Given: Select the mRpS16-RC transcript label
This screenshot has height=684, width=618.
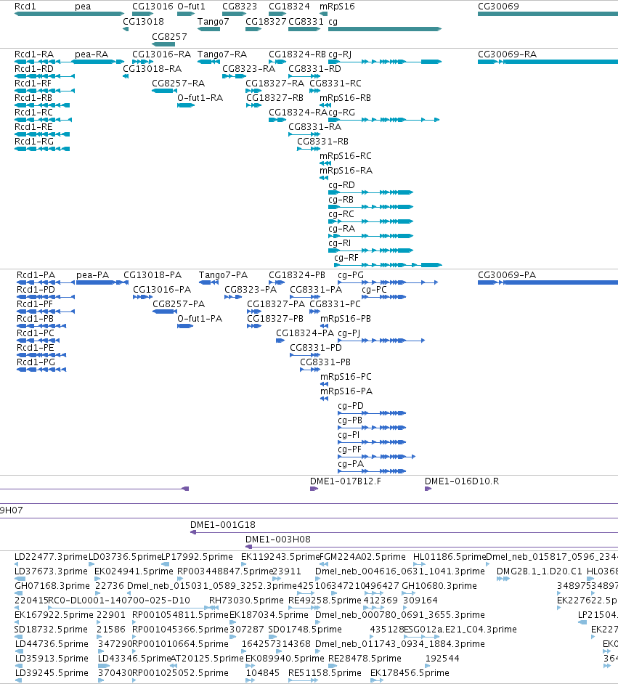Looking at the screenshot, I should click(346, 155).
